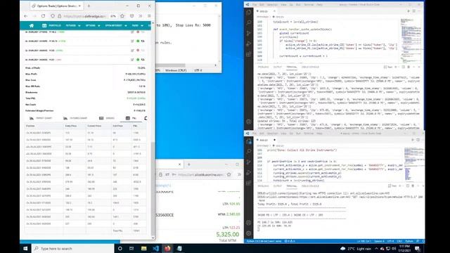The width and height of the screenshot is (450, 253).
Task: Click the home icon in the trading site navbar
Action: [x=31, y=25]
